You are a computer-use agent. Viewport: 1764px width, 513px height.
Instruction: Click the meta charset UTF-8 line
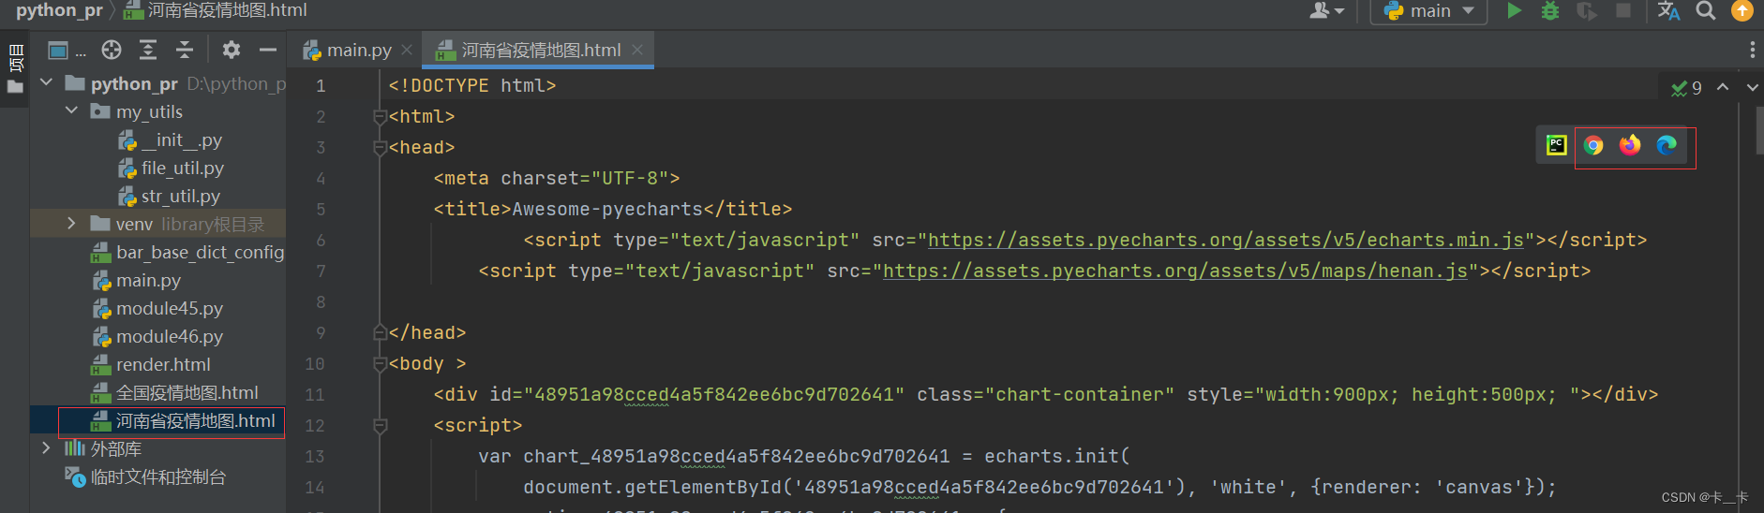557,178
